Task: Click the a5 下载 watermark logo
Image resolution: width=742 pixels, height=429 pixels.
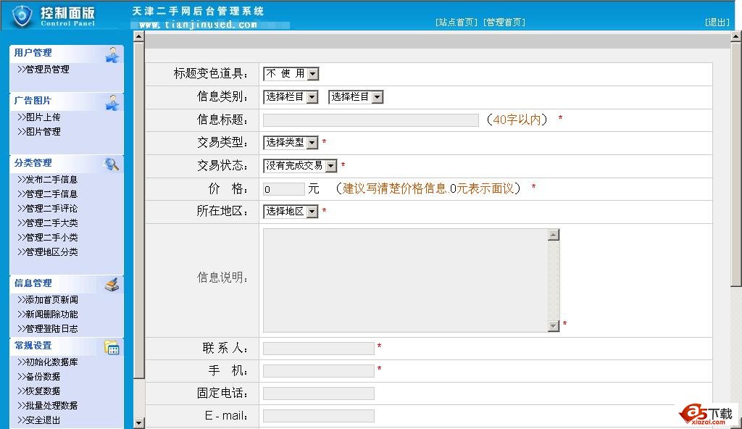Action: (x=706, y=414)
